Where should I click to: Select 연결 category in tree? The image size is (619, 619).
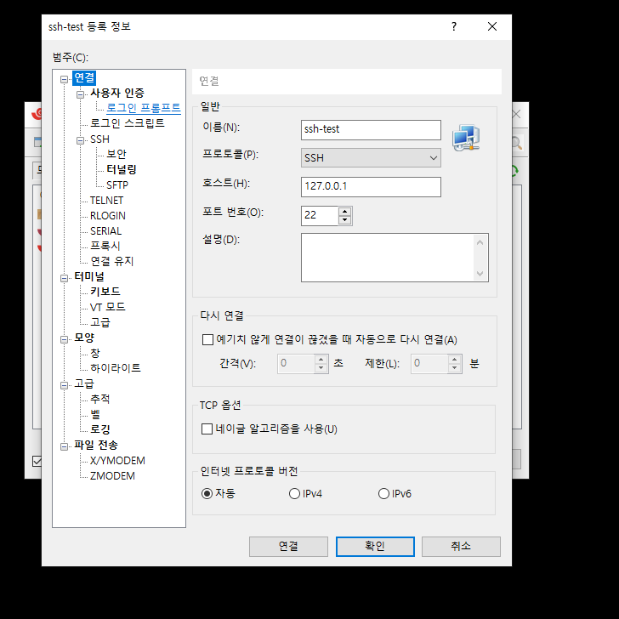click(x=84, y=77)
